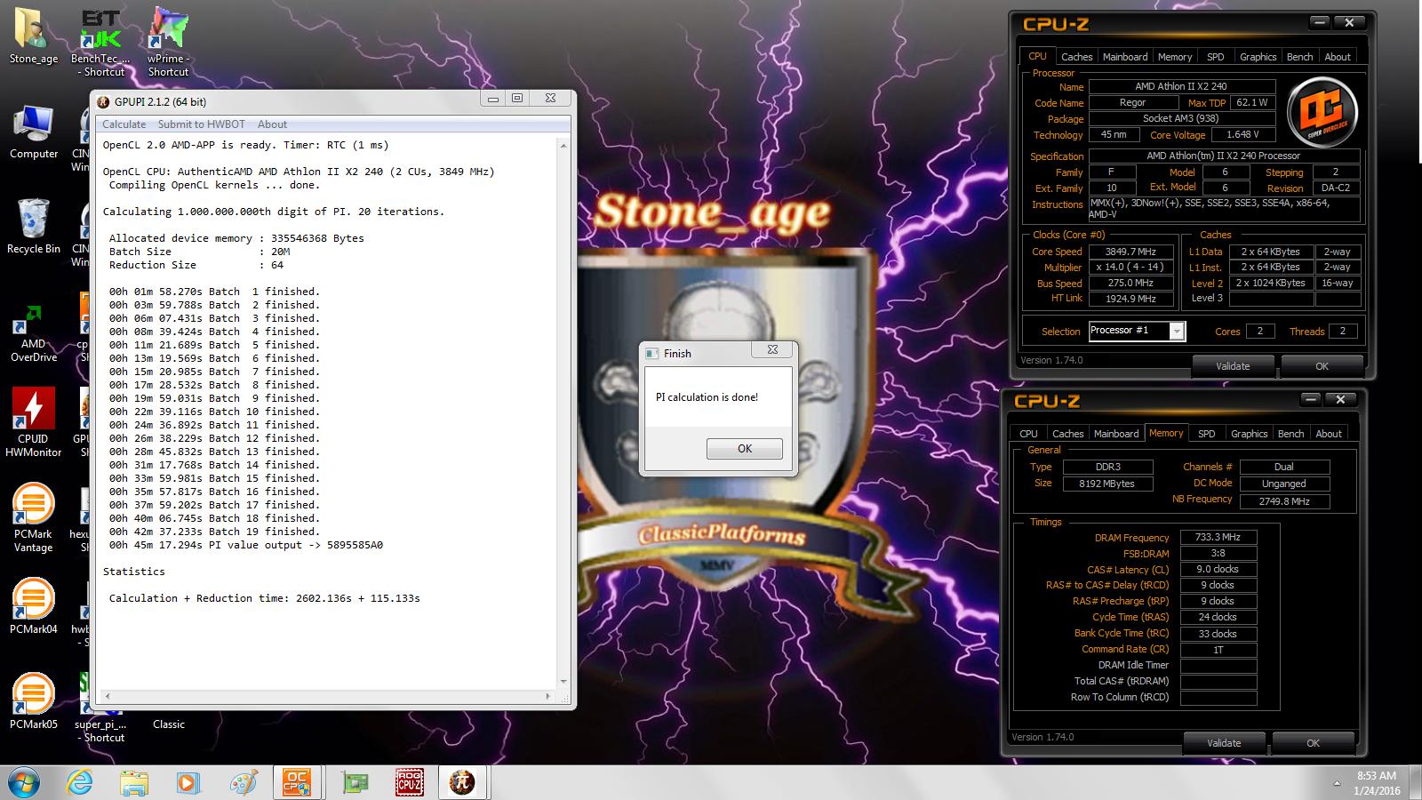Select the Computer desktop icon
The width and height of the screenshot is (1422, 800).
click(34, 132)
